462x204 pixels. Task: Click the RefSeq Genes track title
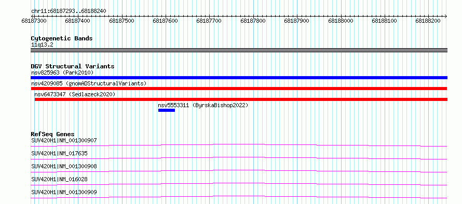coord(52,135)
